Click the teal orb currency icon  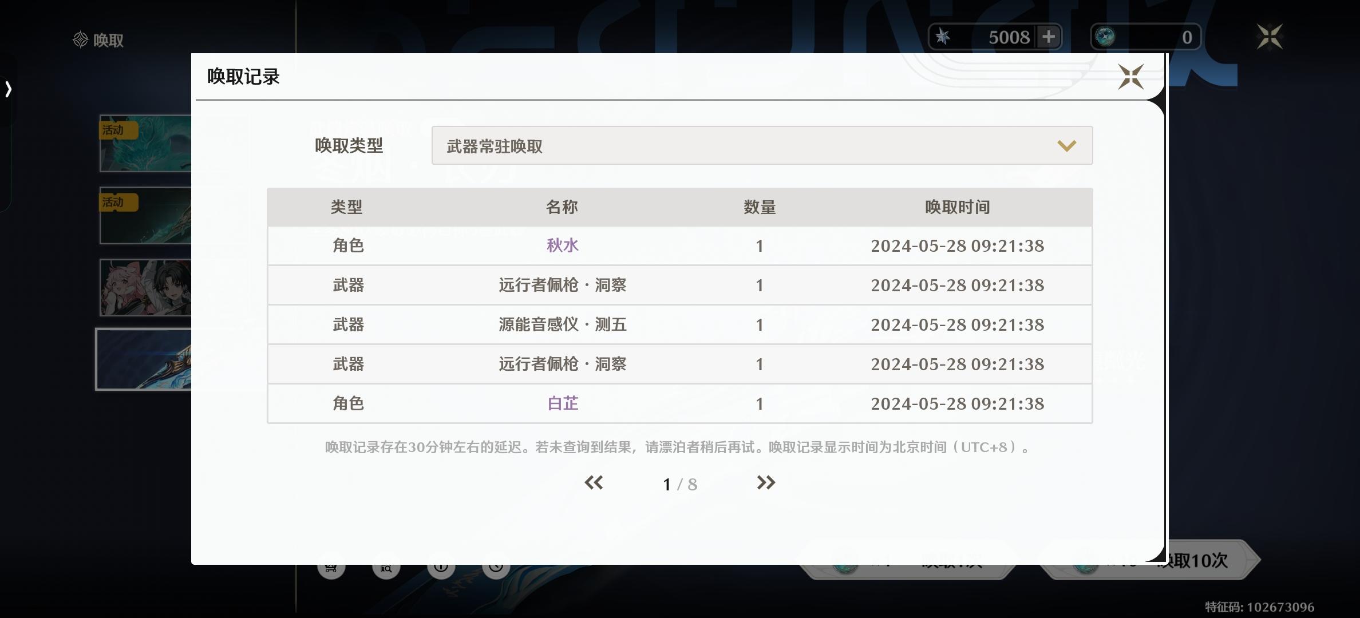pos(1105,37)
